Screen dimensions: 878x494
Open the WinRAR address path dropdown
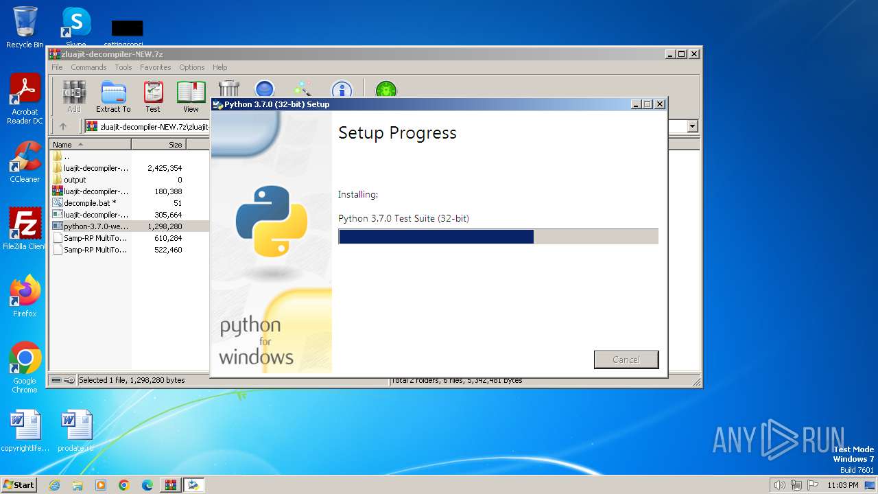tap(692, 126)
